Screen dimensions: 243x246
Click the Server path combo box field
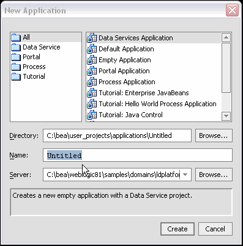click(x=117, y=175)
